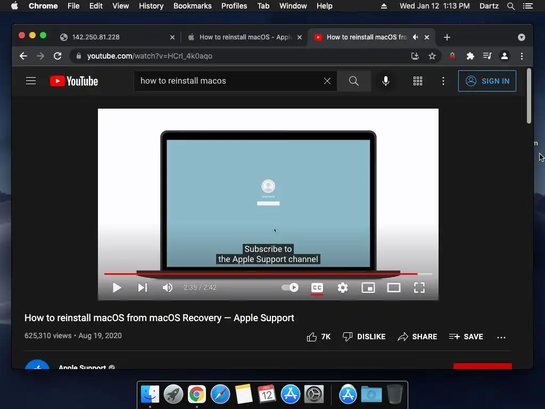This screenshot has height=409, width=545.
Task: Open Trash in the Dock
Action: pyautogui.click(x=395, y=395)
